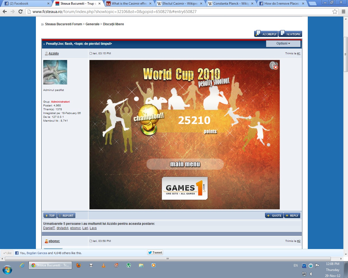Launch Firefox from the taskbar

point(79,265)
